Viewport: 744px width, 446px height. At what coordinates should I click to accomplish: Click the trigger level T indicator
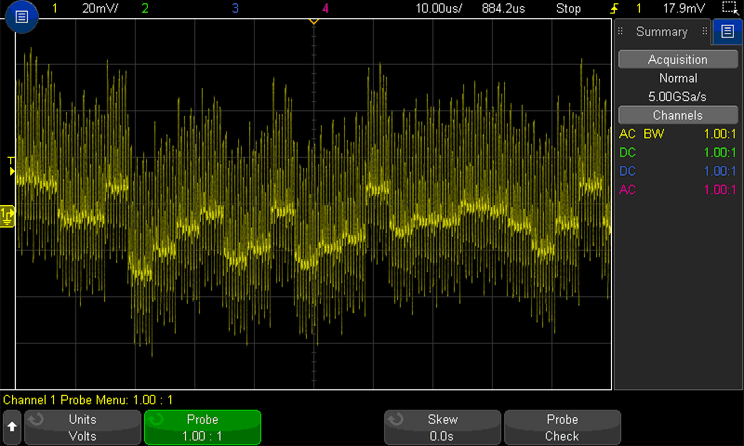[11, 165]
